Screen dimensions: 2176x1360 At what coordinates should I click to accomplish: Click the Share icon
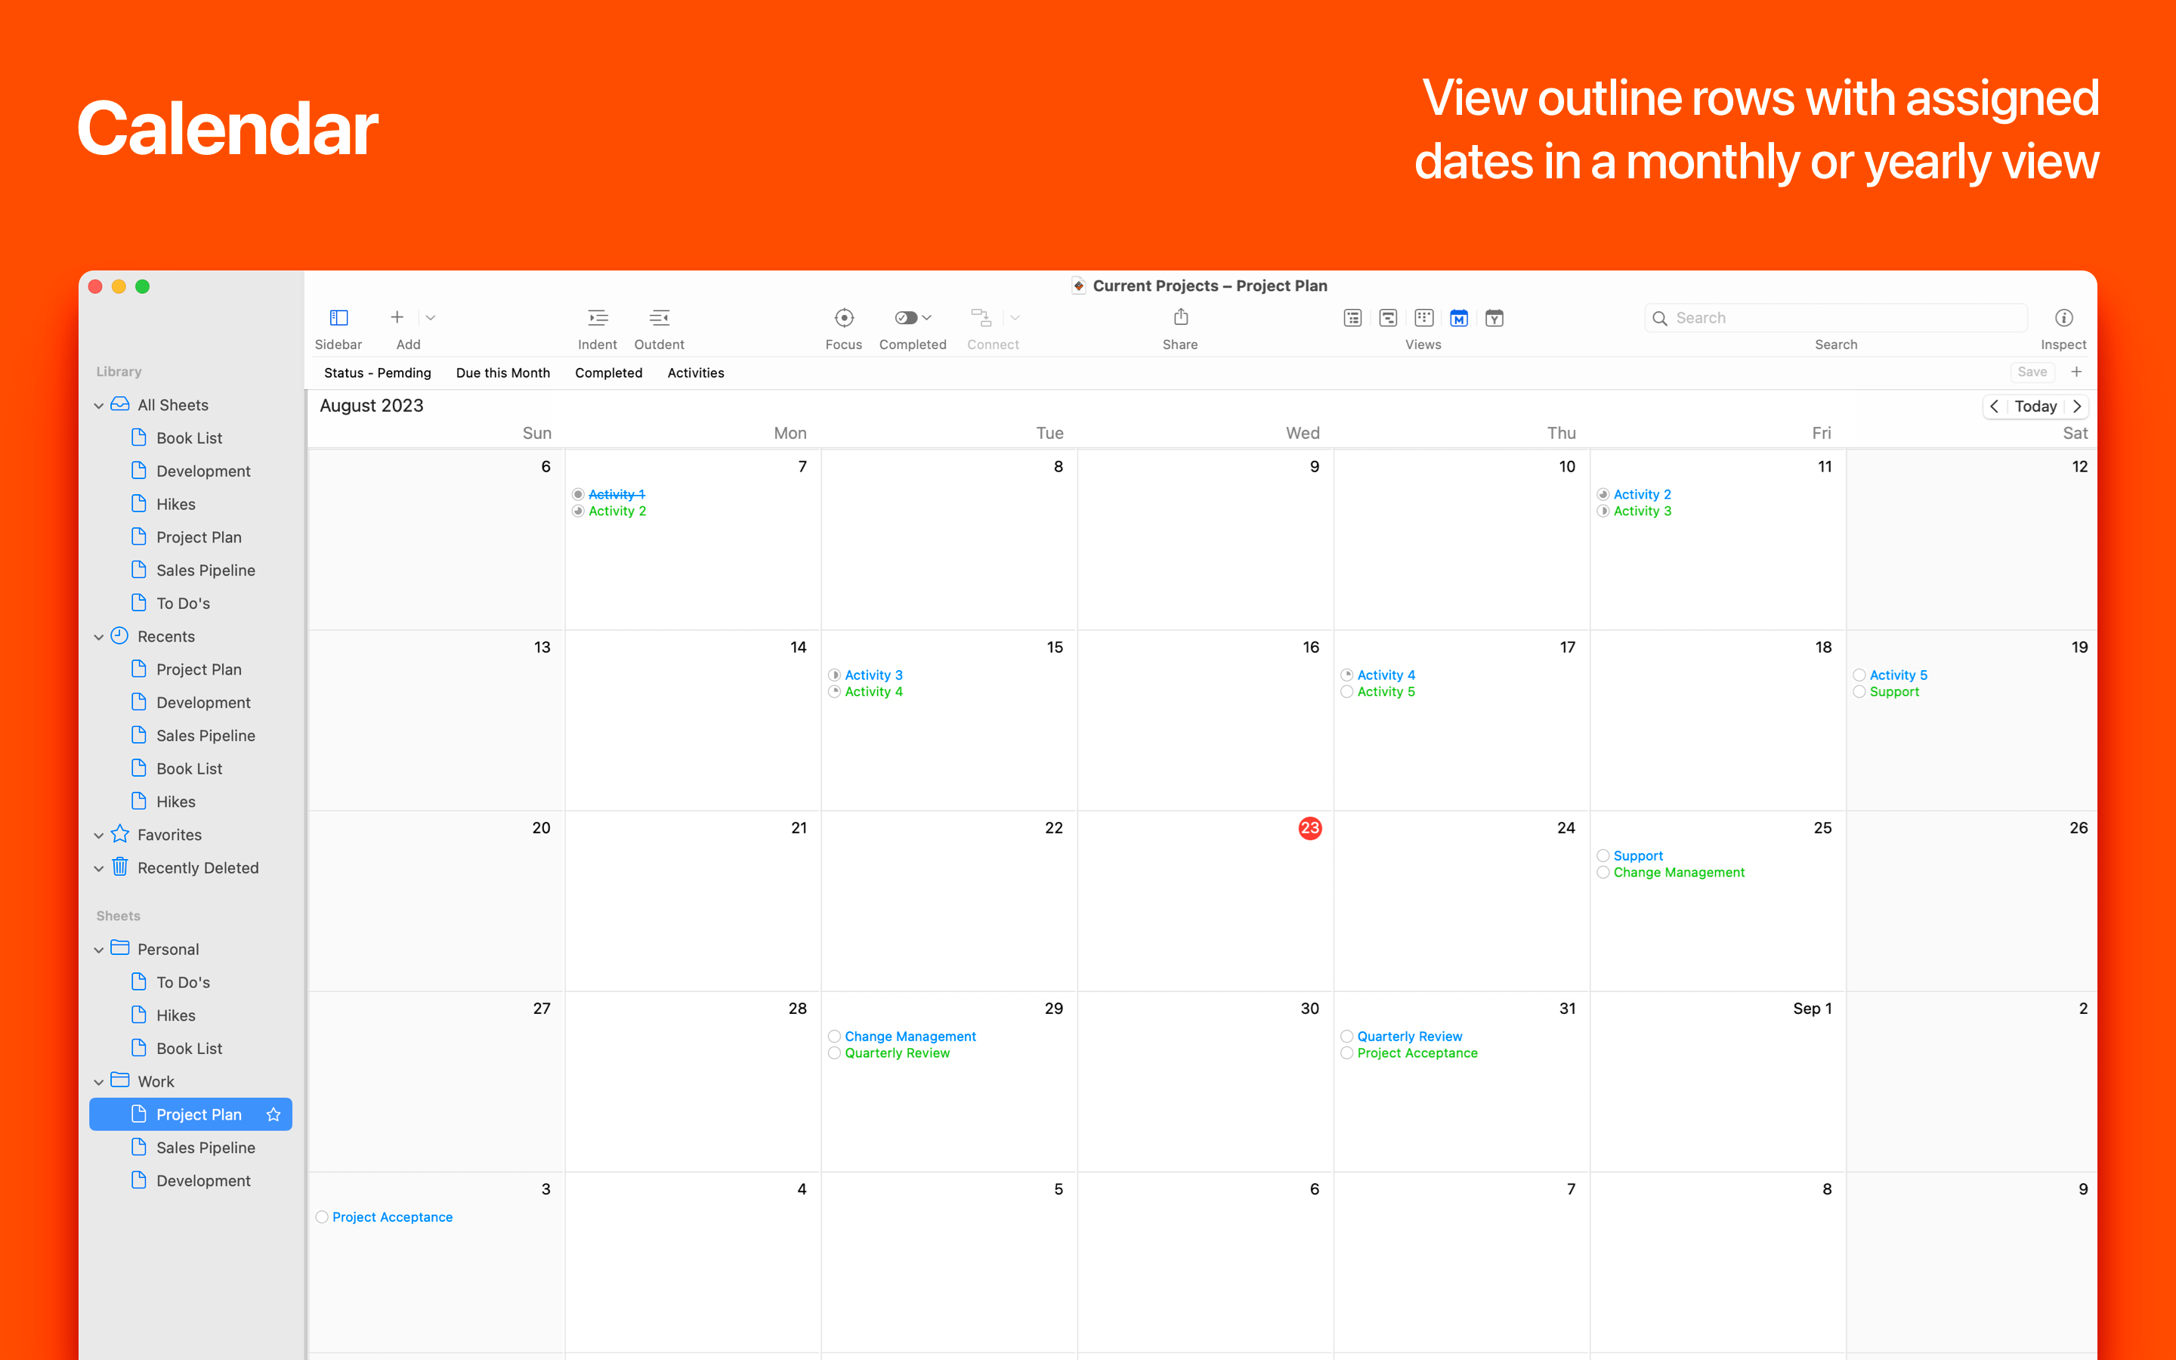click(1181, 317)
